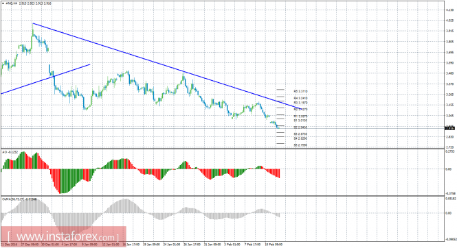Click the S5 support level label
The width and height of the screenshot is (457, 248).
[x=300, y=145]
